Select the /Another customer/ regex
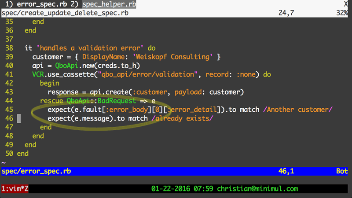The width and height of the screenshot is (352, 198). point(298,110)
